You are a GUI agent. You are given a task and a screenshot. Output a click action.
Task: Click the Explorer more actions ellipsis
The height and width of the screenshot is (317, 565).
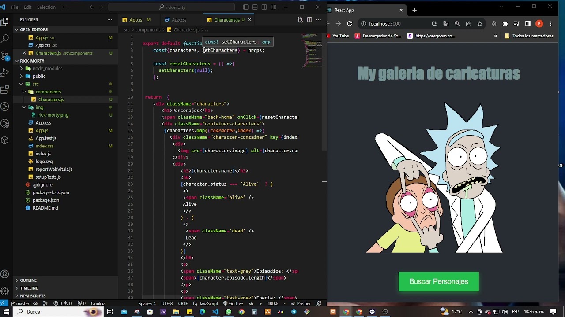[110, 20]
